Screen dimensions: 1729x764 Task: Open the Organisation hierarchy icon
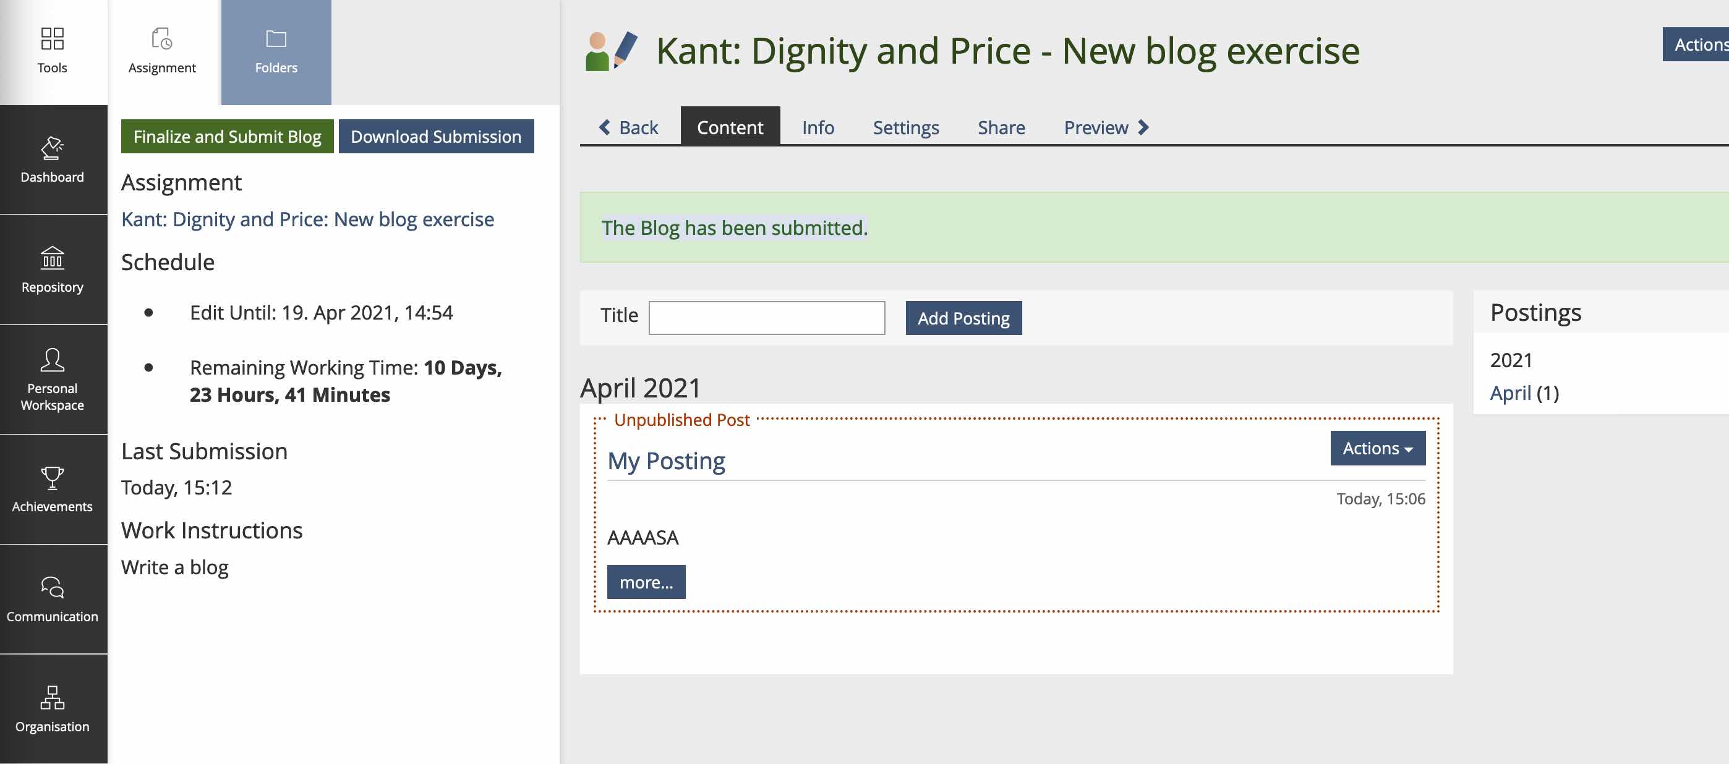pyautogui.click(x=52, y=698)
